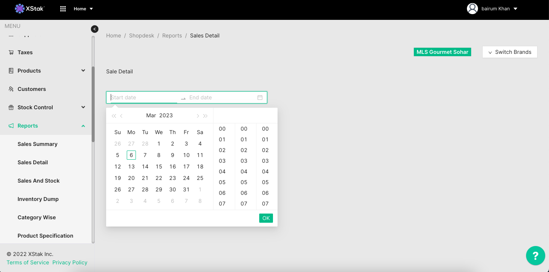Click the calendar icon in date field
549x272 pixels.
pos(260,97)
